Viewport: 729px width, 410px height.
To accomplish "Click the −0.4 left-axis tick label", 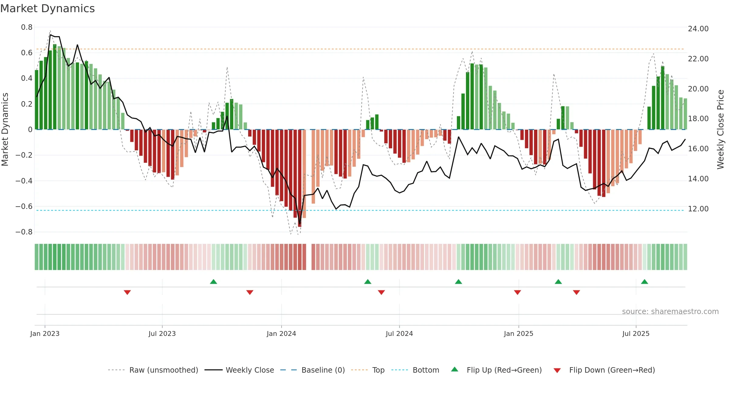I will (x=24, y=181).
